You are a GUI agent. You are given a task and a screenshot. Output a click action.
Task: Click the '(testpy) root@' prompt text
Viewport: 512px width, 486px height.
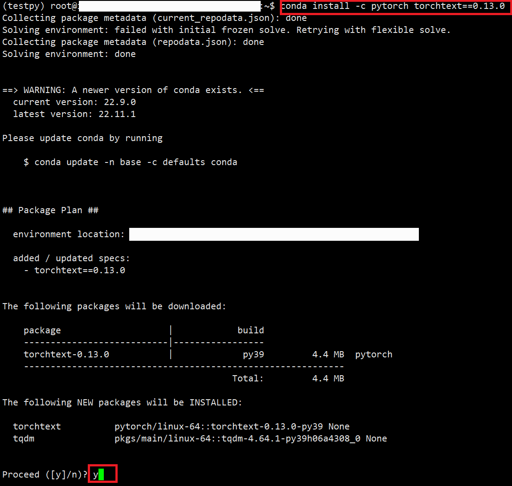(40, 6)
